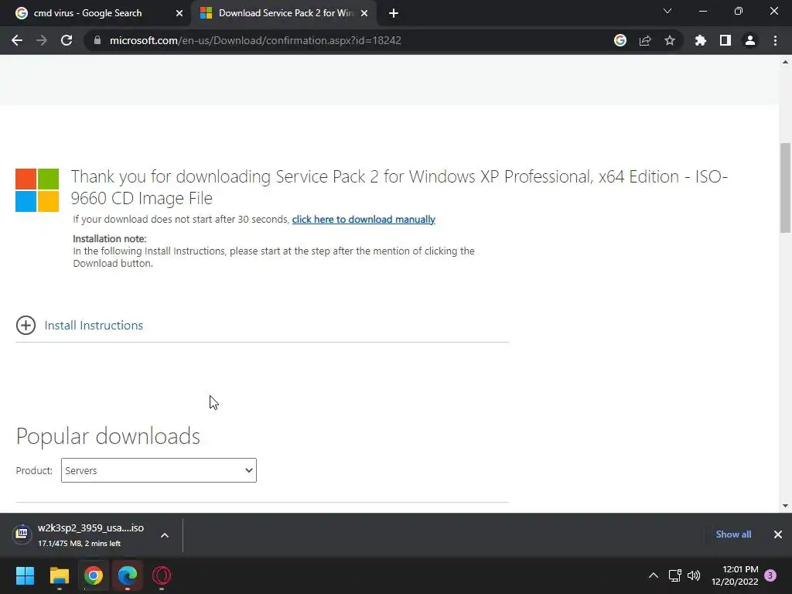Open notifications badge showing 3
The width and height of the screenshot is (792, 594).
coord(770,575)
